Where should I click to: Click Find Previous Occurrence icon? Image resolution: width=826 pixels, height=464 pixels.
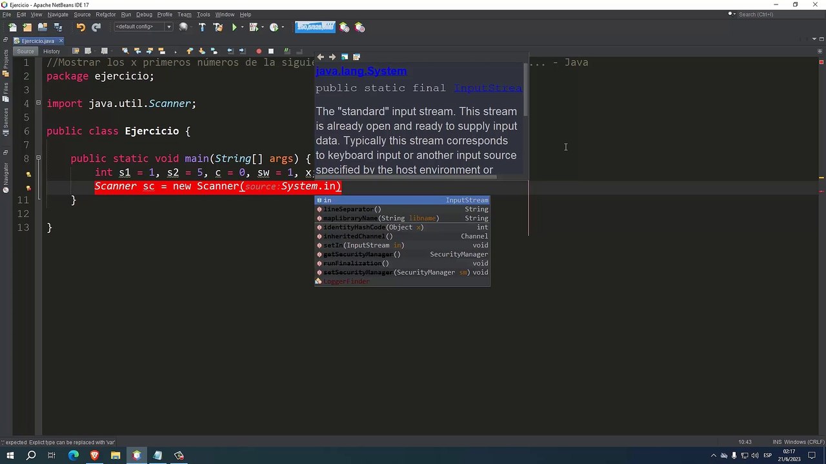[137, 51]
